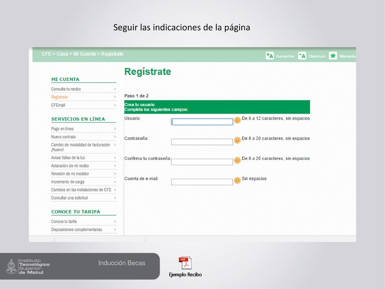Select Regístrate in the sidebar menu

59,97
